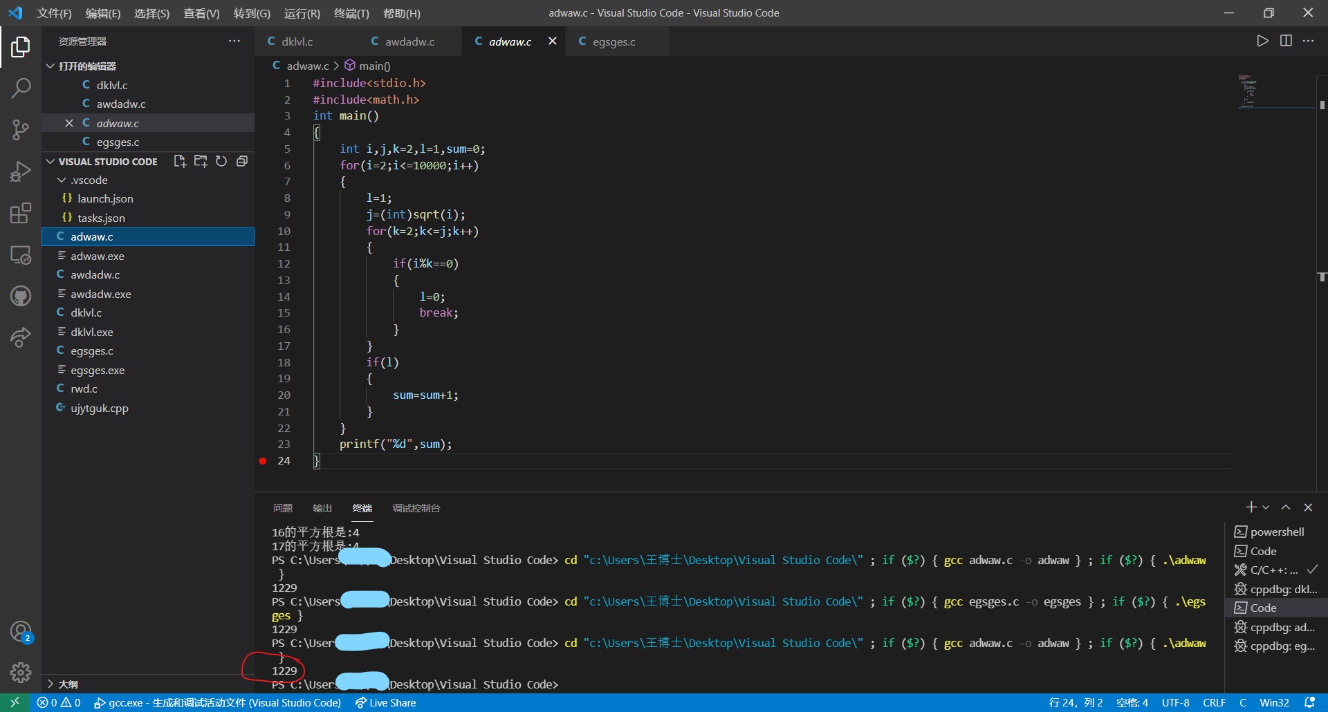This screenshot has width=1328, height=712.
Task: Open the Help menu
Action: point(402,13)
